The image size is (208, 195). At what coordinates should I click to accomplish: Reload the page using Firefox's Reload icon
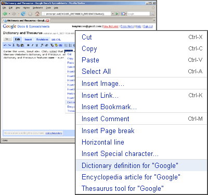[x=23, y=14]
